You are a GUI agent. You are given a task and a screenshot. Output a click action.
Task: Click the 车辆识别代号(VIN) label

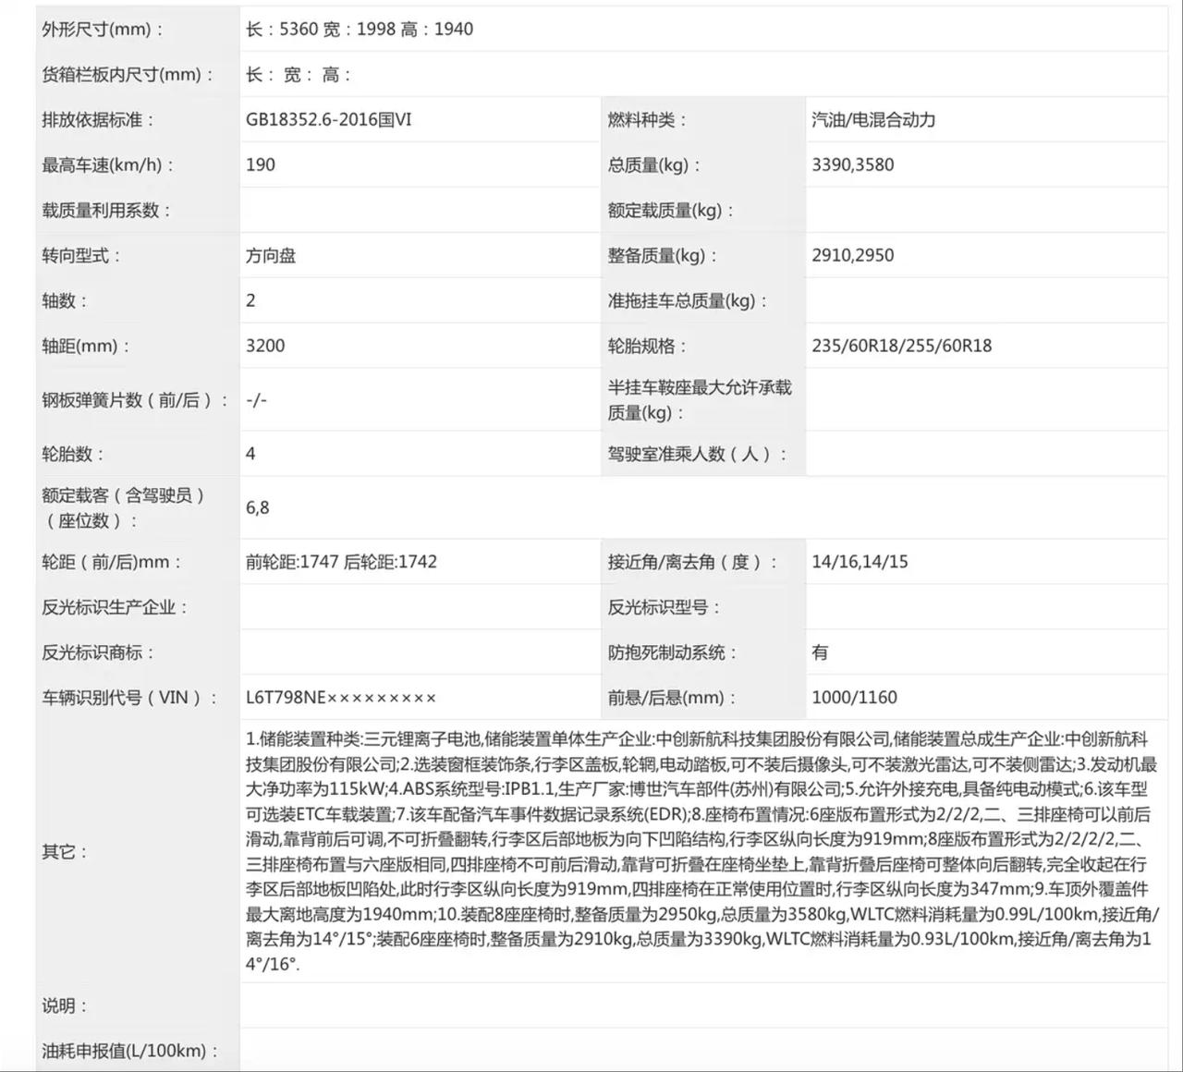point(129,698)
